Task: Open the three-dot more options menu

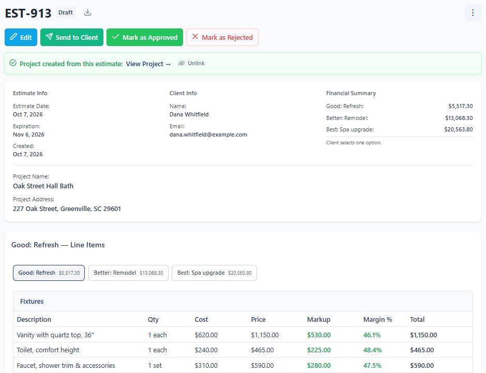Action: [473, 13]
